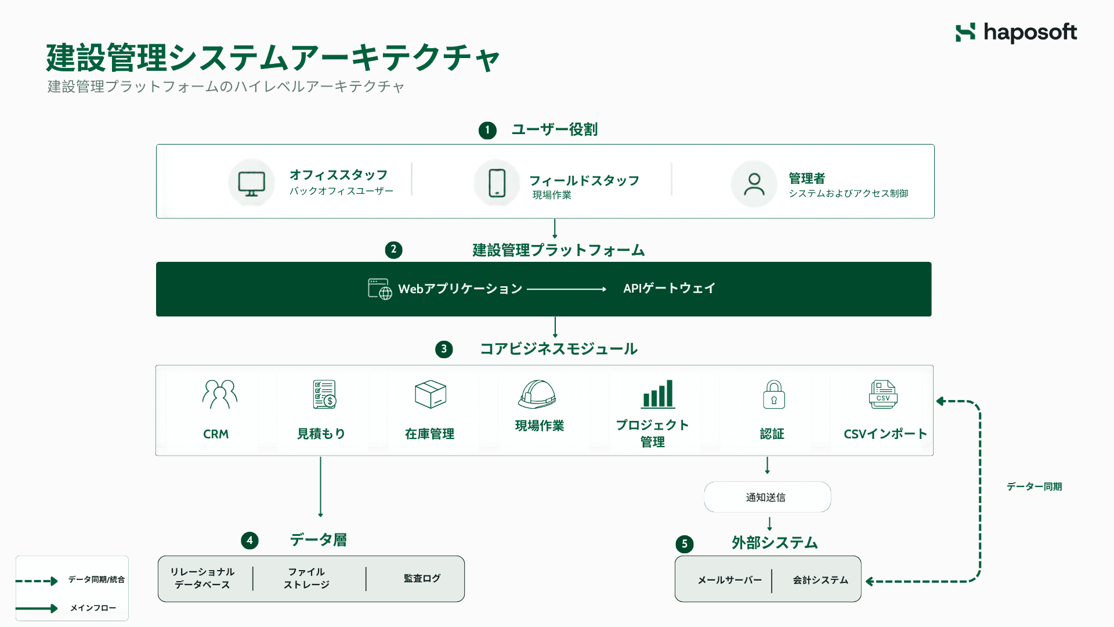
Task: Click the field staff smartphone icon
Action: tap(497, 183)
